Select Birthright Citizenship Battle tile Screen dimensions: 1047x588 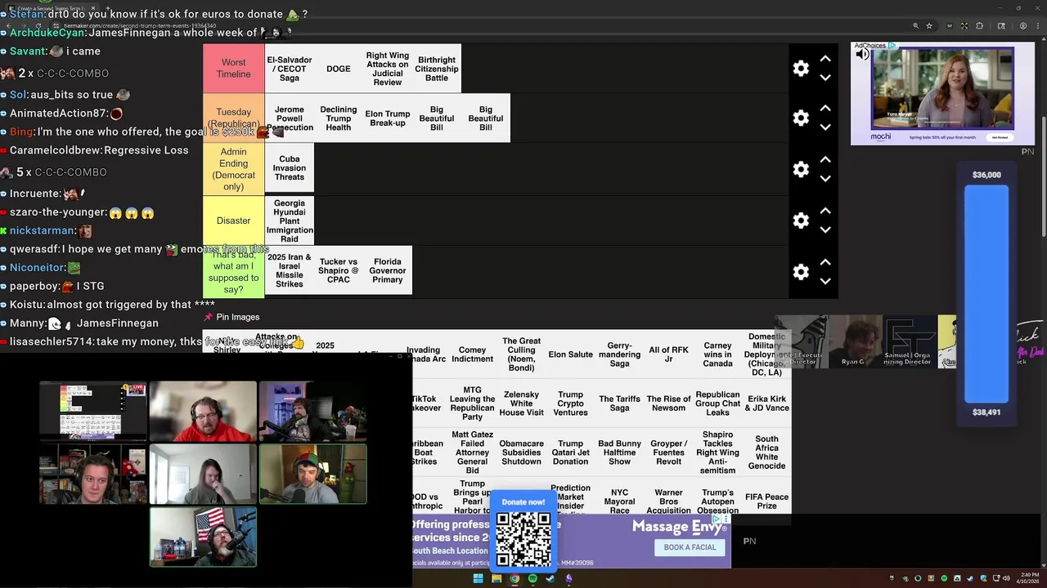coord(437,69)
